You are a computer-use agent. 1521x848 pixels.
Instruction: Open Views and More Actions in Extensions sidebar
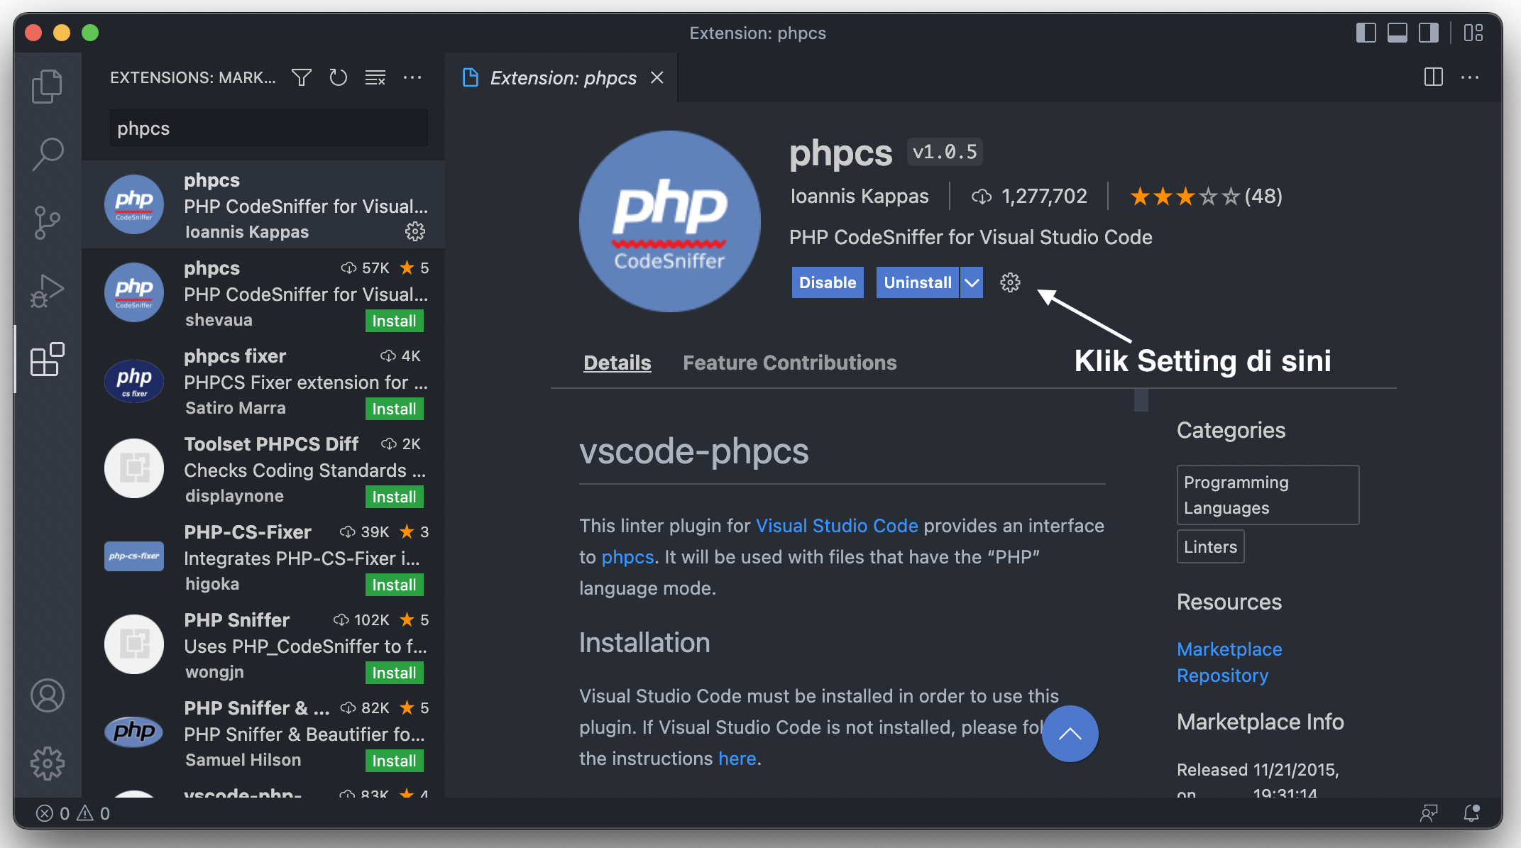coord(412,77)
